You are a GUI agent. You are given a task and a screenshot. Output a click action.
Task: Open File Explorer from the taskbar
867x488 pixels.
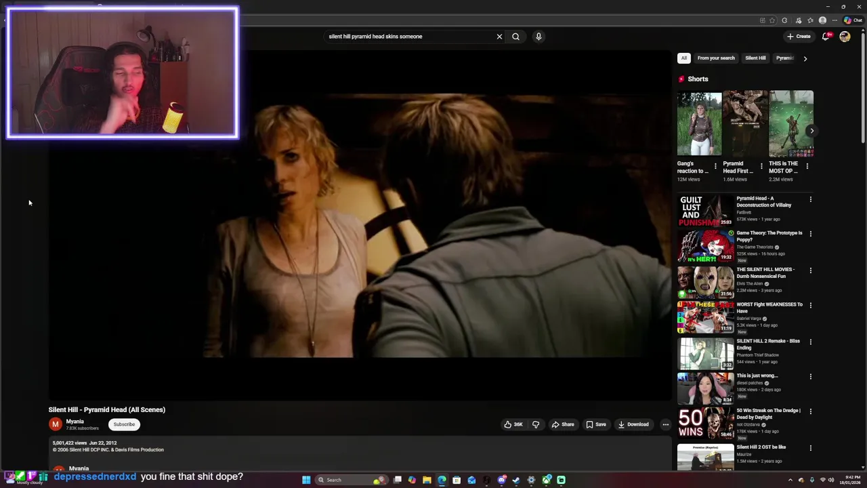pyautogui.click(x=427, y=480)
